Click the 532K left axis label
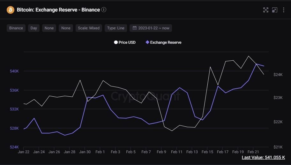The width and height of the screenshot is (291, 165). tap(14, 109)
